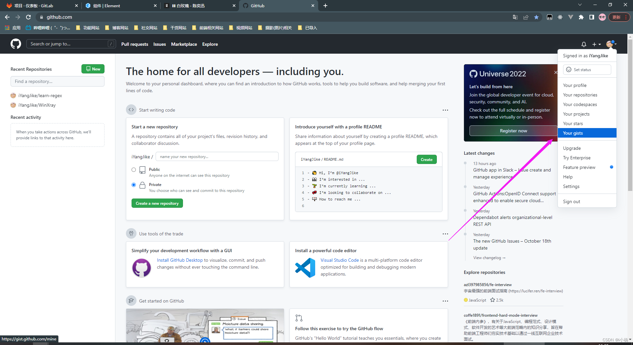Viewport: 633px width, 345px height.
Task: Click the Start writing code brackets icon
Action: tap(131, 110)
